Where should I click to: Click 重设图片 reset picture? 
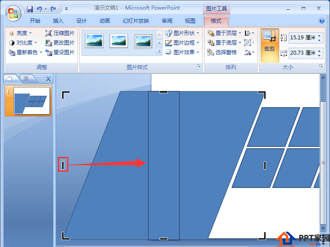tap(60, 52)
